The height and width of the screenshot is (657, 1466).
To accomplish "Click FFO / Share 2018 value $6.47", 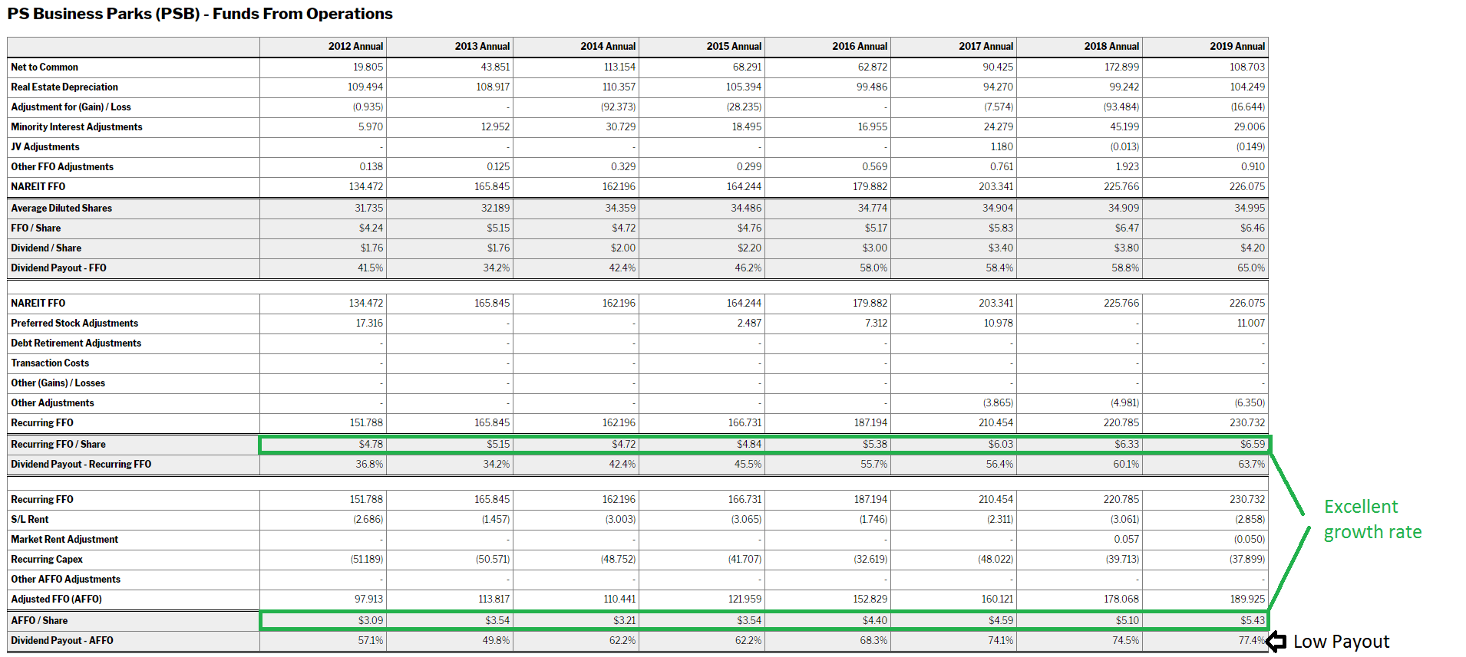I will [1127, 228].
